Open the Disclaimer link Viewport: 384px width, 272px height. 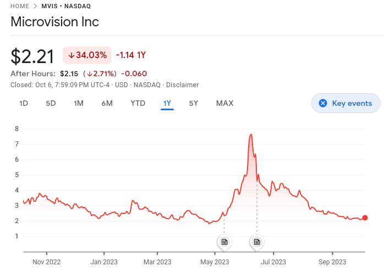coord(182,85)
